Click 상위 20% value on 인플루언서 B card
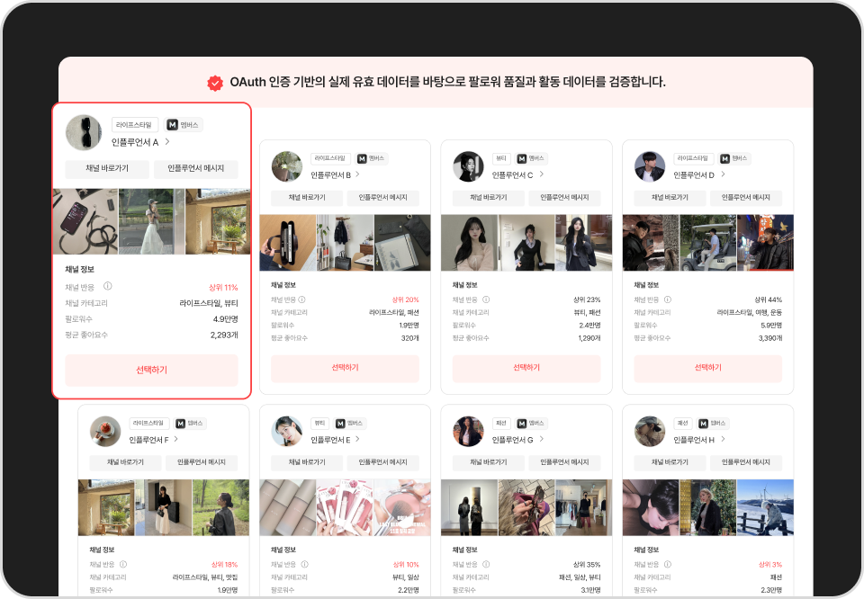Screen dimensions: 864x599 click(406, 300)
